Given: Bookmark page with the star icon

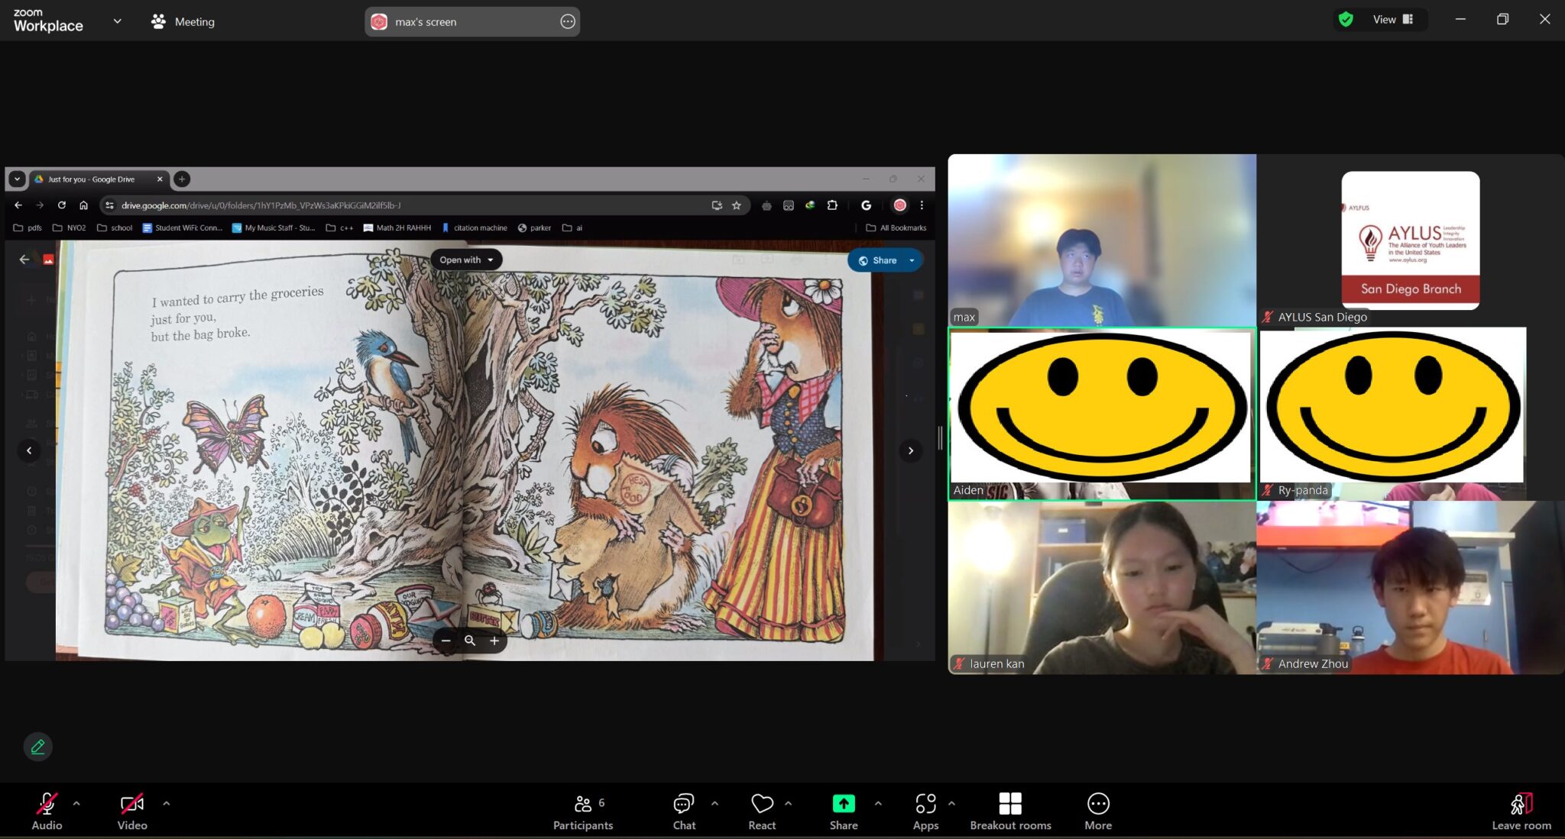Looking at the screenshot, I should [737, 205].
